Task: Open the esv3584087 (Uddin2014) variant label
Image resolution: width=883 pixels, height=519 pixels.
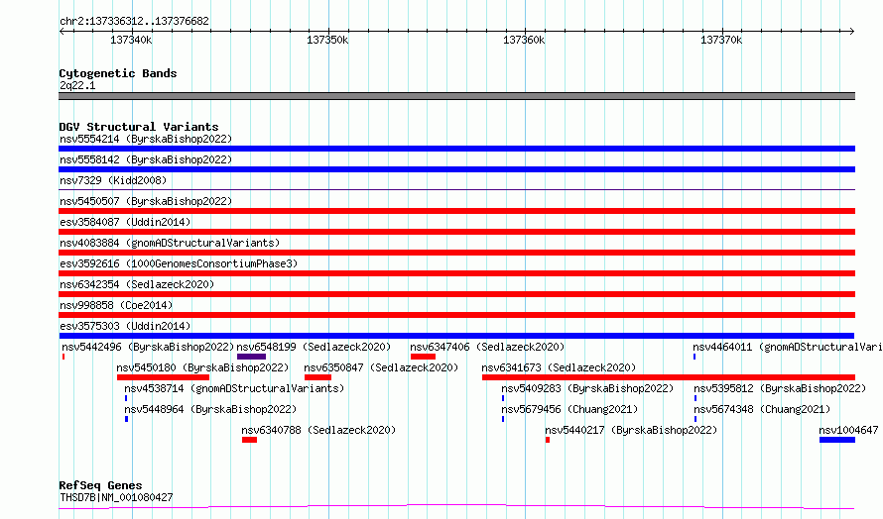Action: (x=125, y=222)
